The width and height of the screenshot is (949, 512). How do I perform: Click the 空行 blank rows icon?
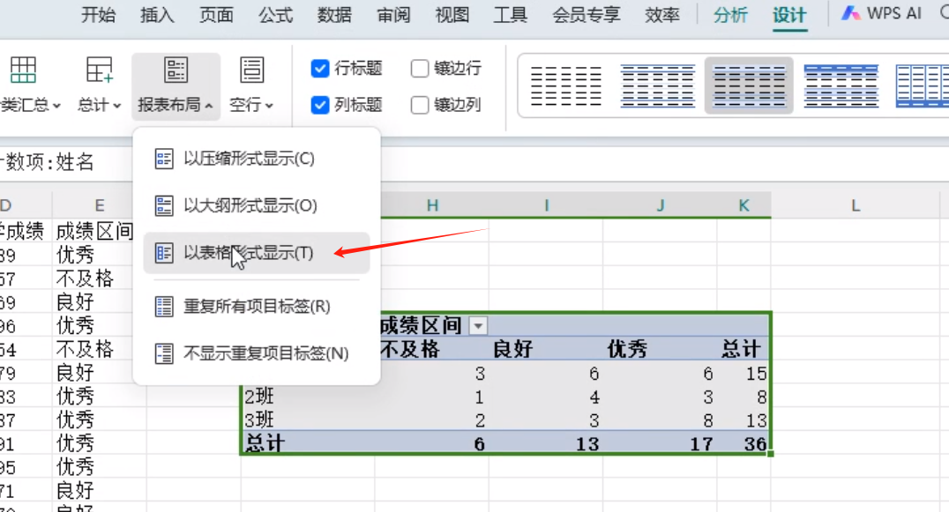tap(251, 70)
